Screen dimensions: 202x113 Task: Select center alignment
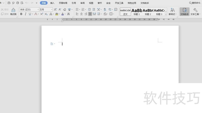point(81,14)
